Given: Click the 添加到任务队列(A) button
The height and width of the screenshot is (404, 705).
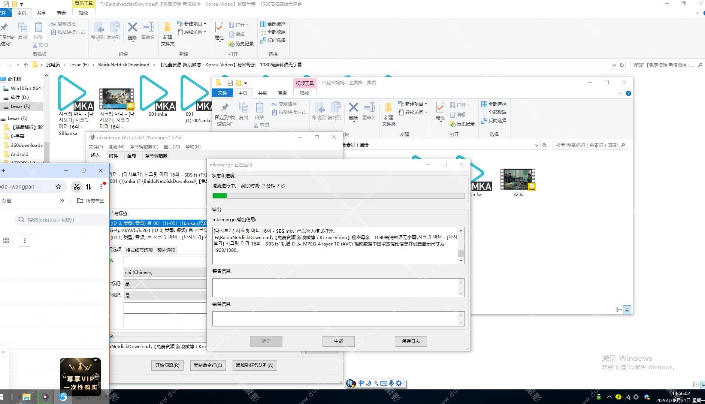Looking at the screenshot, I should point(255,365).
